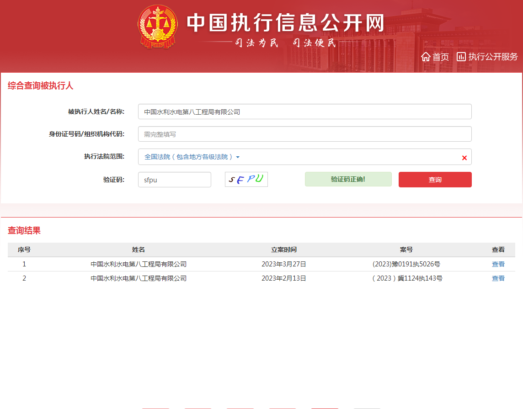
Task: Click the national emblem logo
Action: tap(158, 27)
